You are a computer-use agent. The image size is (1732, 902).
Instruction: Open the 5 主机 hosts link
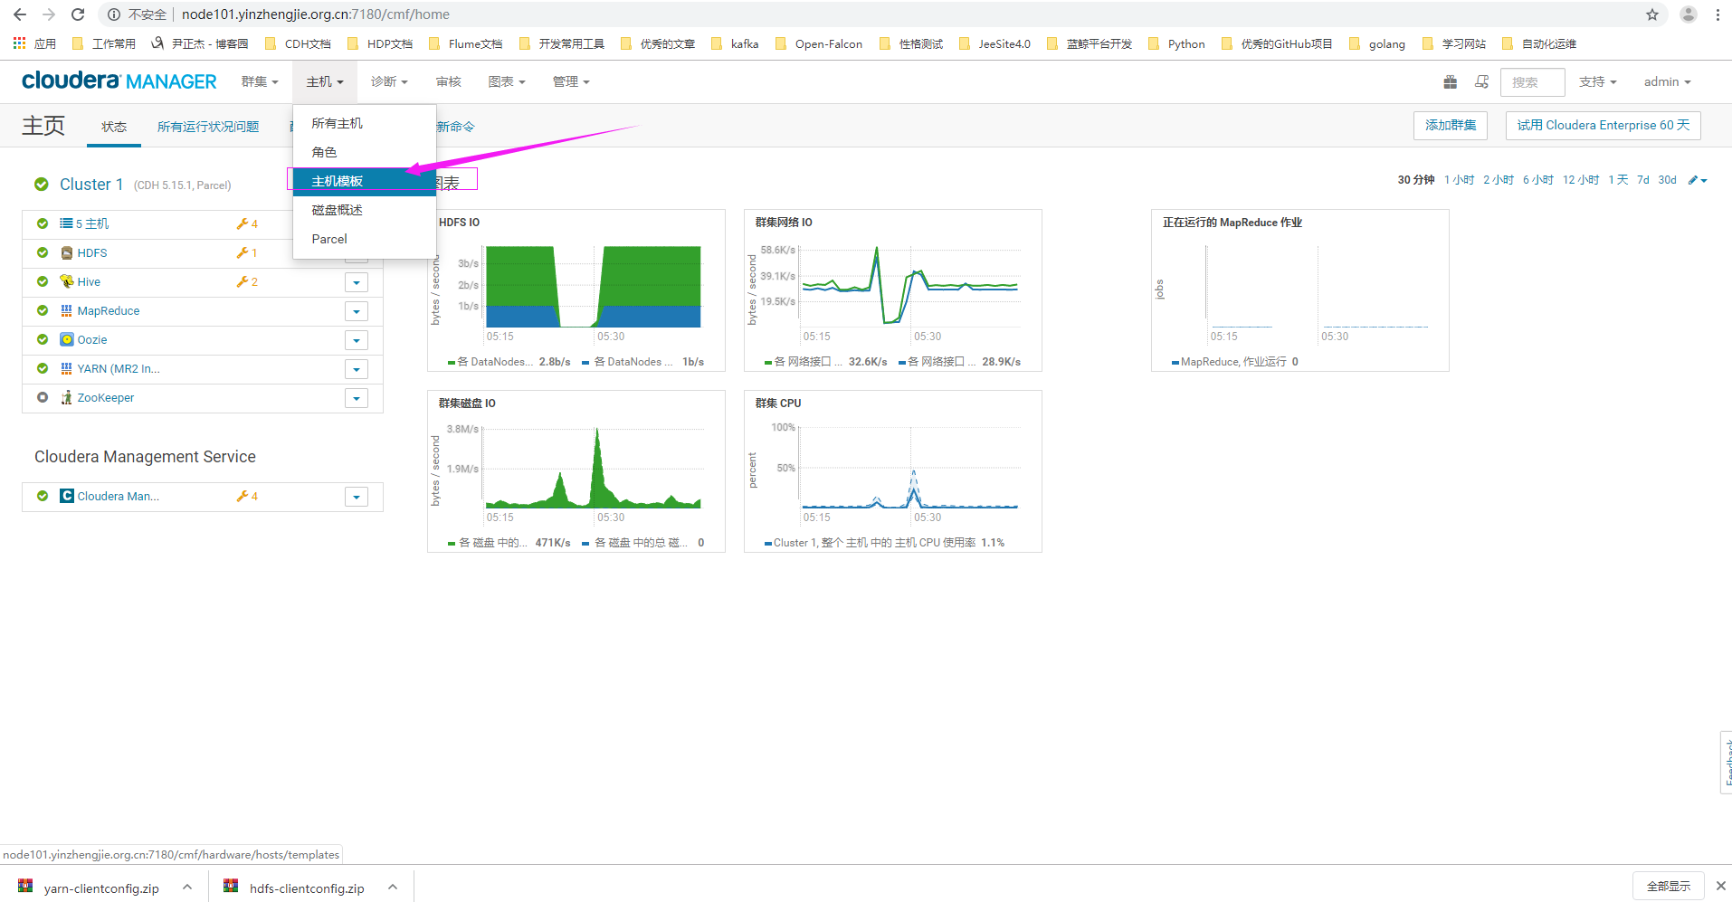[92, 223]
